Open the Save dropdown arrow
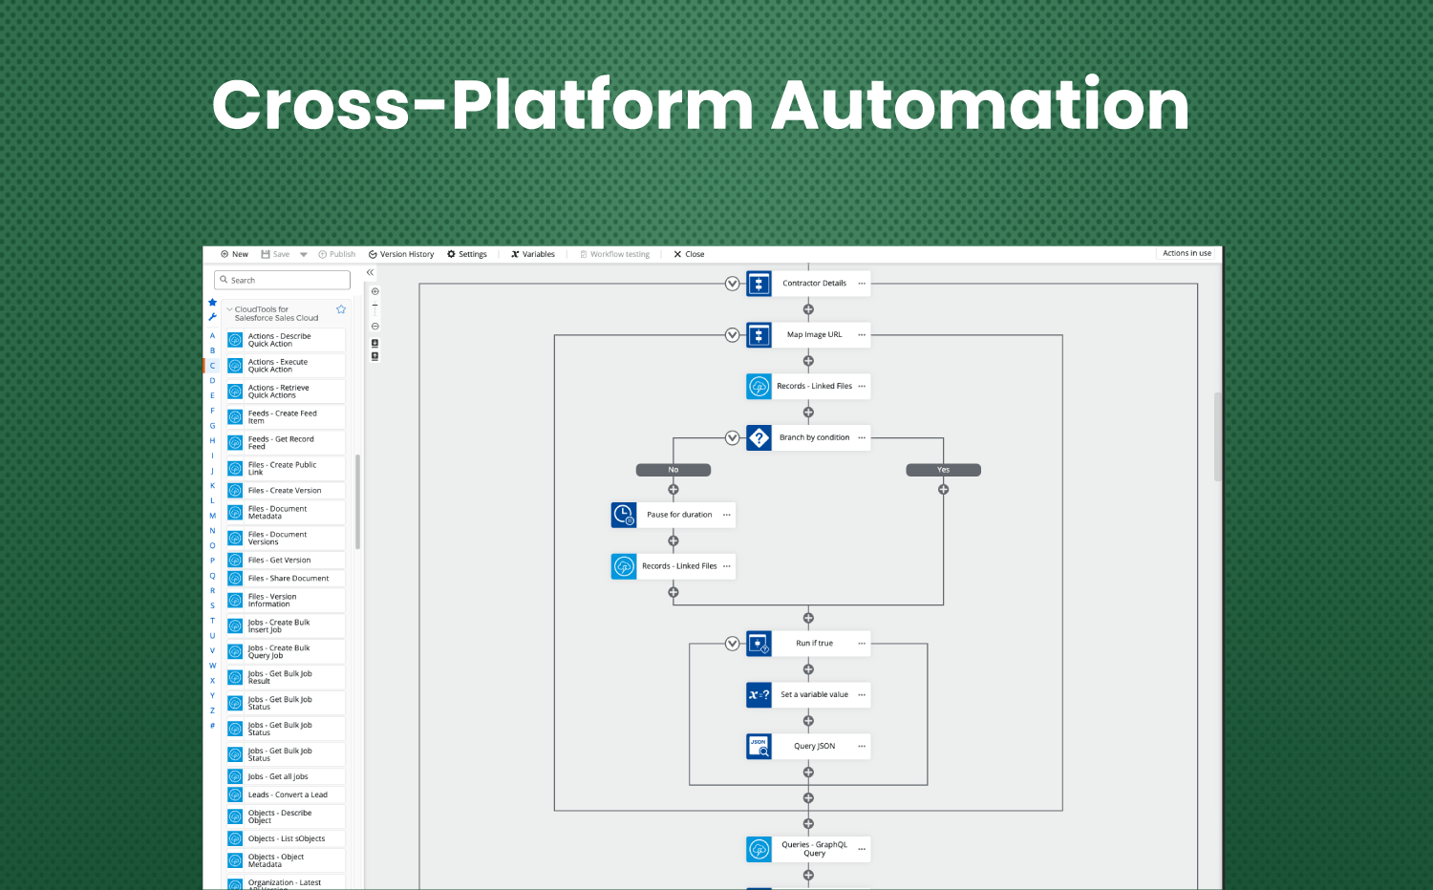 point(303,254)
